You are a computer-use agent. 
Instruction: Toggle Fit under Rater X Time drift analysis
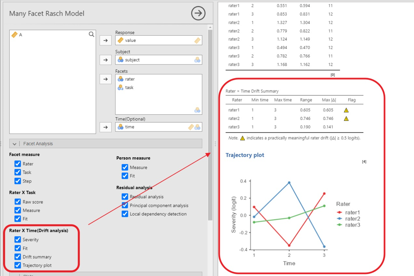(x=18, y=248)
